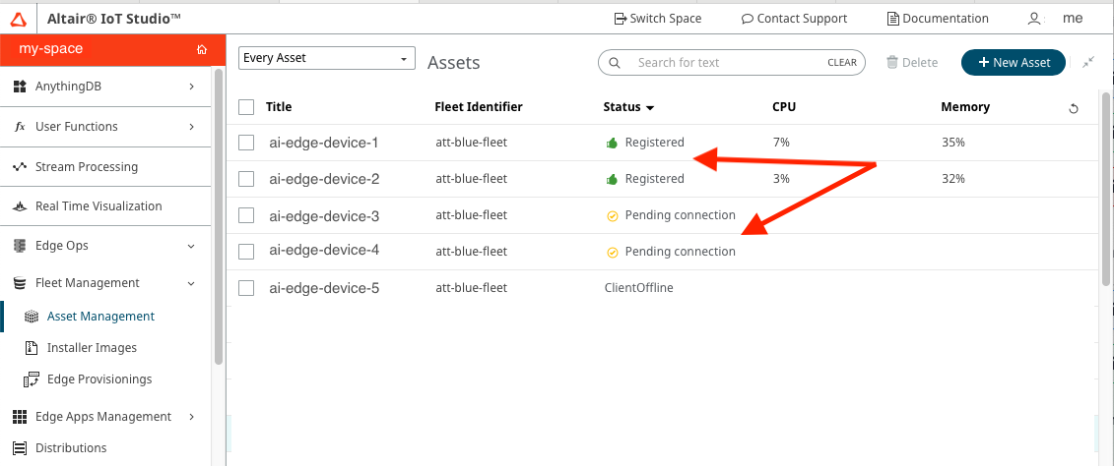1114x466 pixels.
Task: Tick the checkbox for ai-edge-device-3
Action: coord(246,216)
